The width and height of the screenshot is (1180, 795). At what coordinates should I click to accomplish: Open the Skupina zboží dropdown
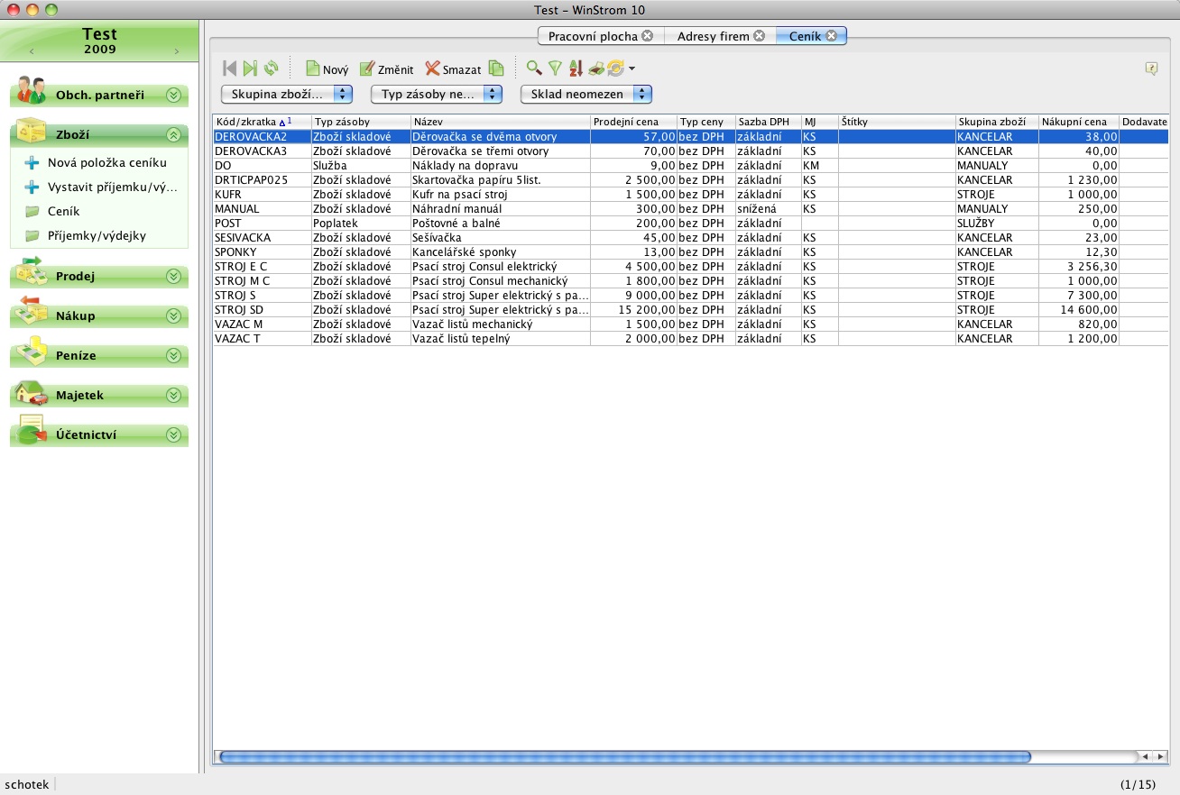coord(286,94)
